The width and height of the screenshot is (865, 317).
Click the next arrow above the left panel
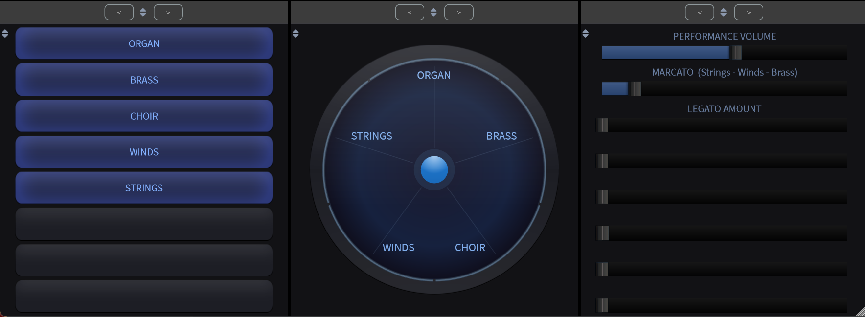point(168,12)
